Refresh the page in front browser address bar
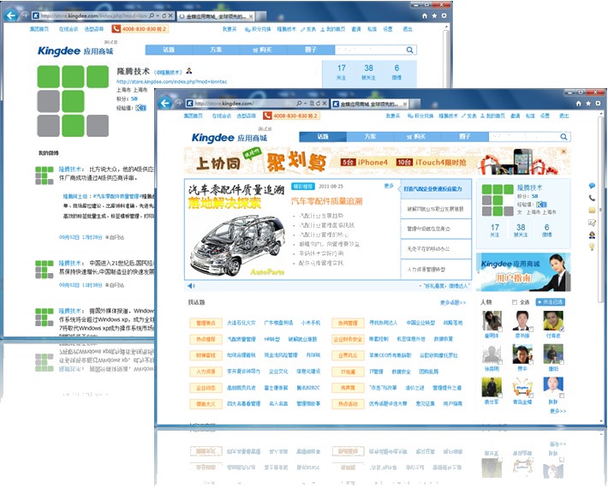Screen dimensions: 608x500 pos(318,104)
